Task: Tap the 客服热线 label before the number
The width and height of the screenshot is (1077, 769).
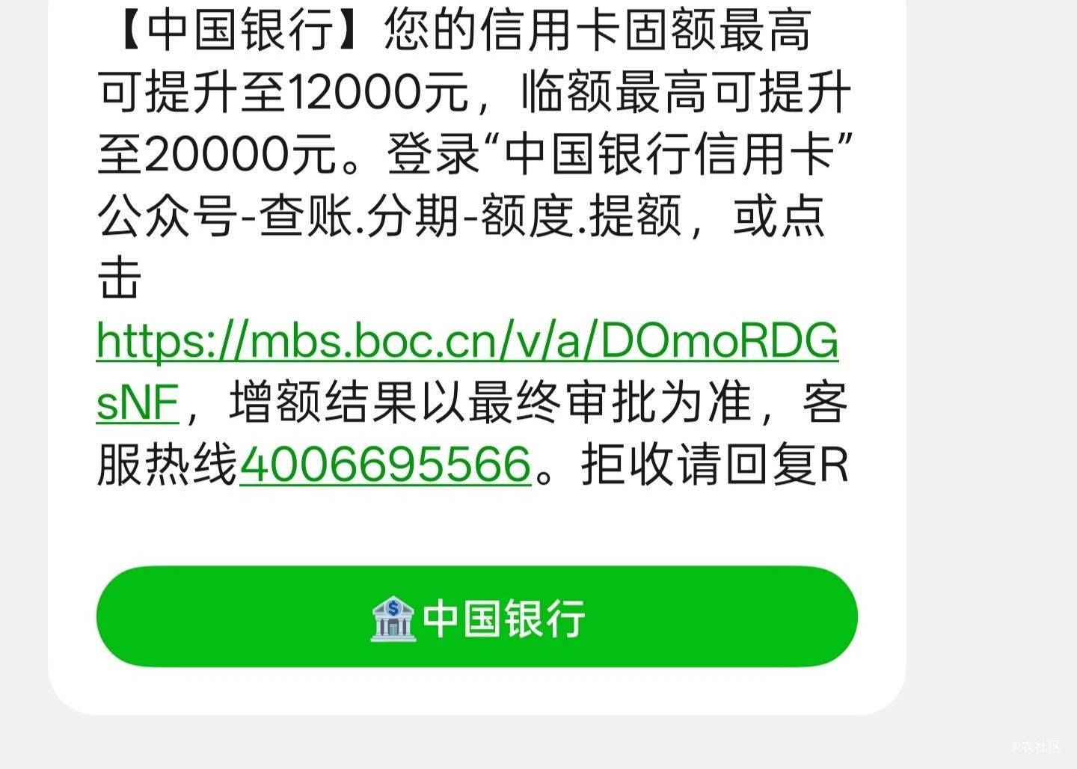Action: click(168, 464)
